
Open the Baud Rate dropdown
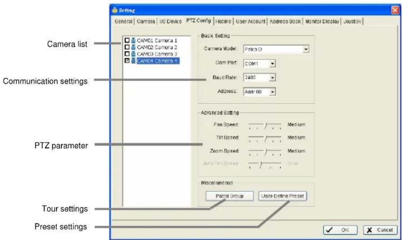272,77
